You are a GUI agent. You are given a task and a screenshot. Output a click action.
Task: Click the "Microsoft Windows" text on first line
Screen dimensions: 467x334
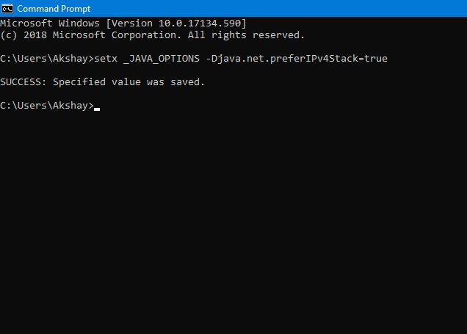50,23
